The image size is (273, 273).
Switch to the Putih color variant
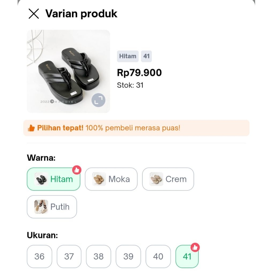coord(52,207)
